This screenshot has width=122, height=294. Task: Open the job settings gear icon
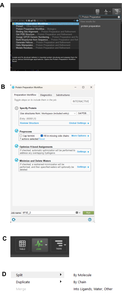(78, 213)
